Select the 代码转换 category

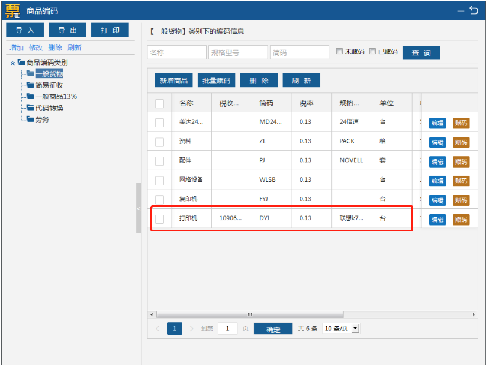(x=49, y=108)
